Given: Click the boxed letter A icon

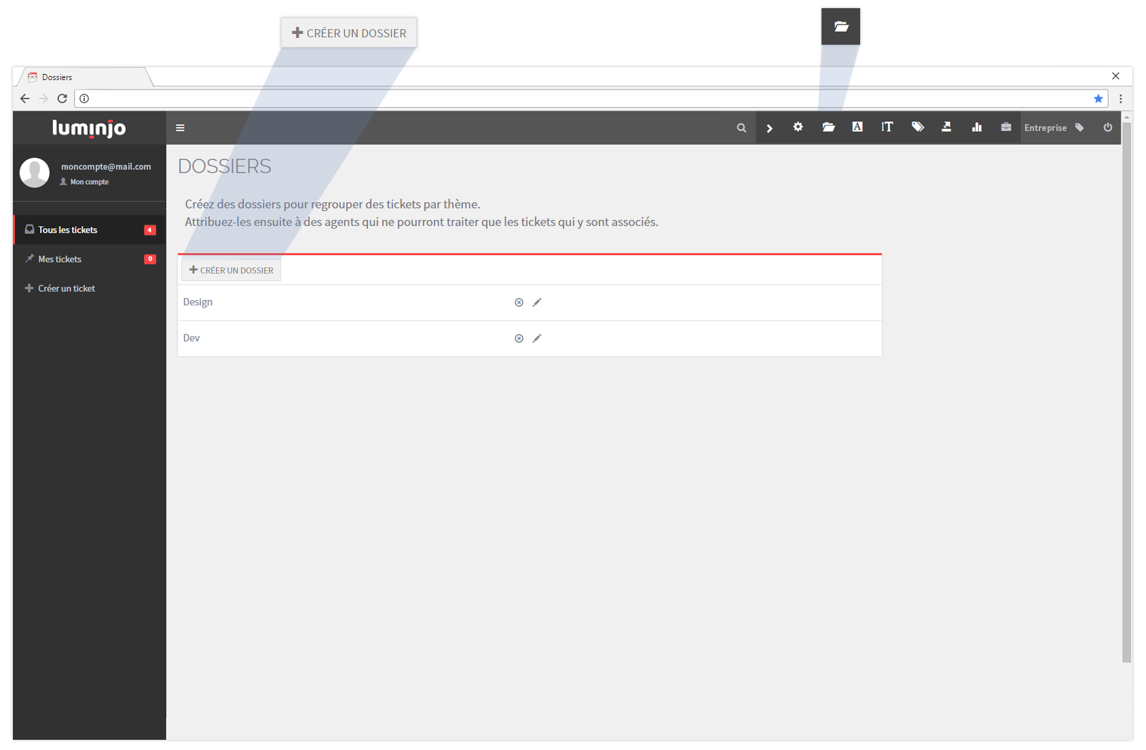Looking at the screenshot, I should [857, 127].
